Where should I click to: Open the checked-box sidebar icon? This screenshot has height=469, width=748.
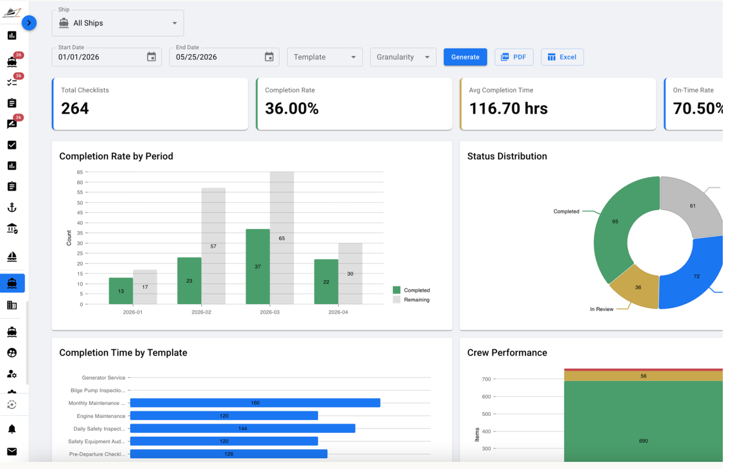12,145
